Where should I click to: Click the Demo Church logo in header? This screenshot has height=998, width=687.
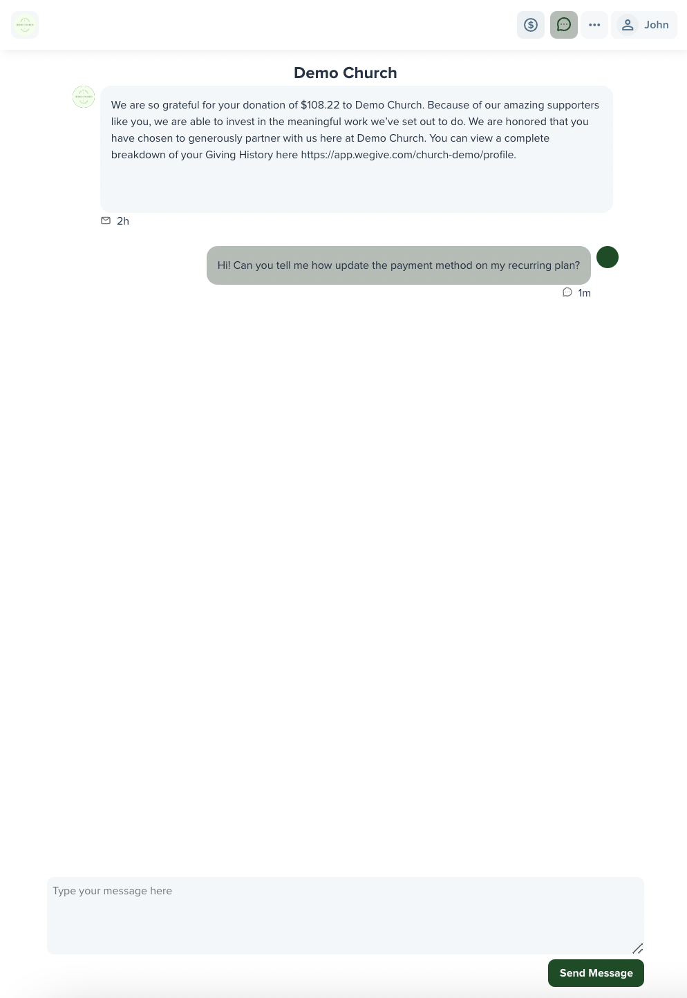tap(25, 25)
